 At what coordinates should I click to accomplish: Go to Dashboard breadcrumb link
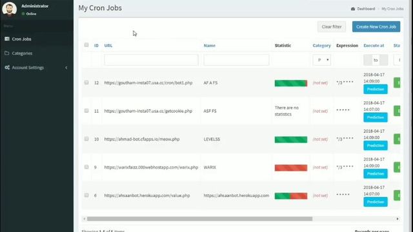click(366, 8)
